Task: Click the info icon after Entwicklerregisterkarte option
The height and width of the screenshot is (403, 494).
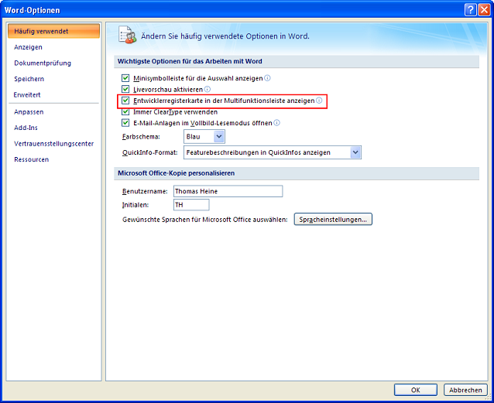Action: click(319, 101)
